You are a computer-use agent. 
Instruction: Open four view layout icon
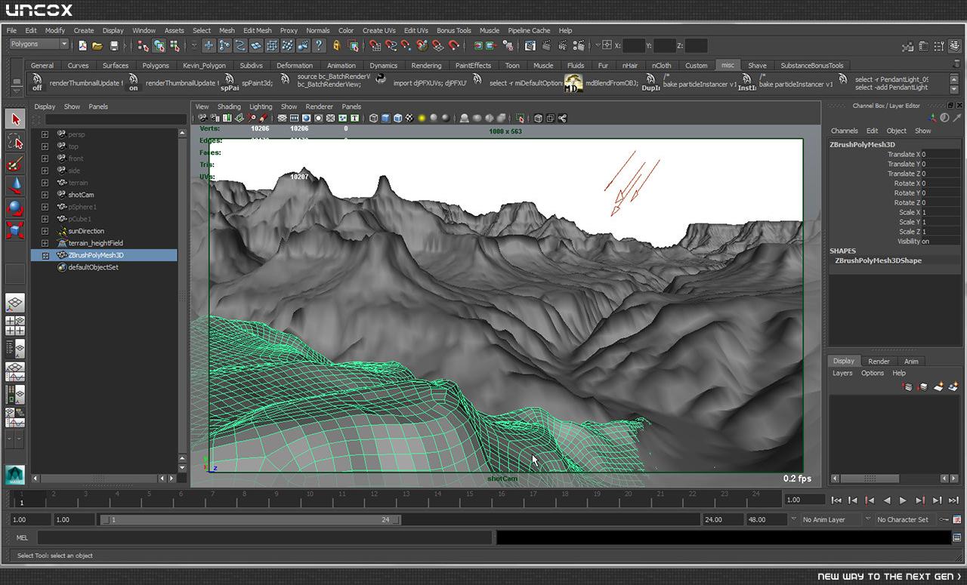tap(15, 326)
